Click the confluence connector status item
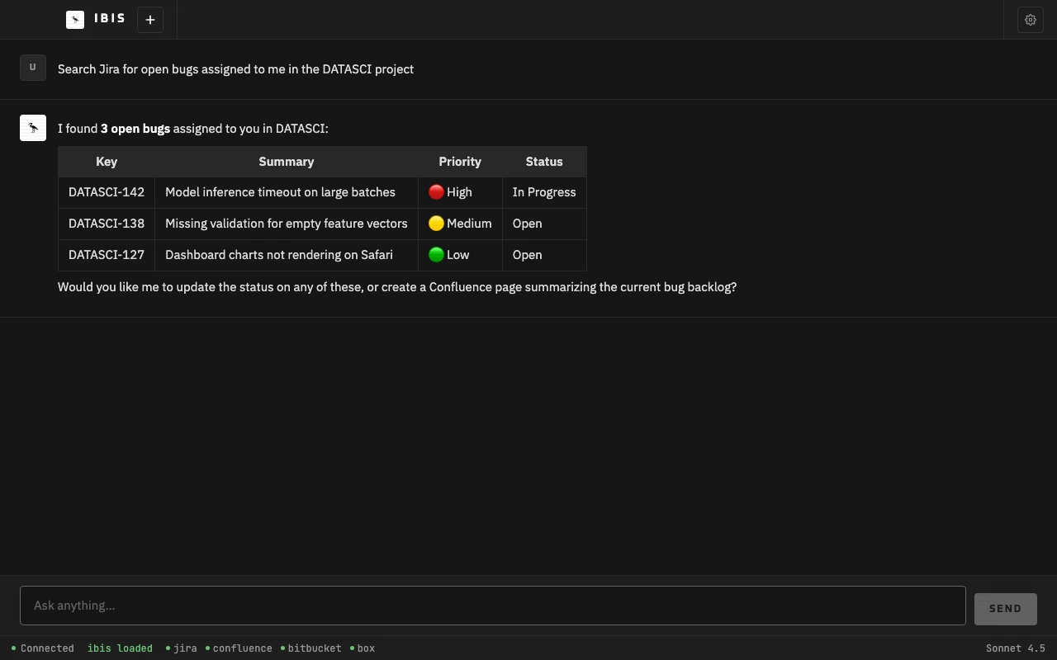This screenshot has height=660, width=1057. pyautogui.click(x=239, y=648)
